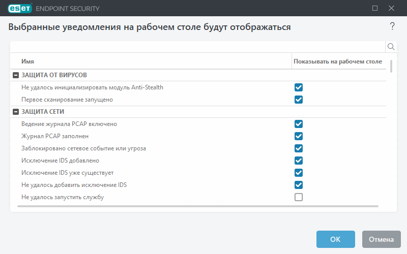Click the horizontal scrollbar at list bottom
The height and width of the screenshot is (254, 407).
(198, 206)
